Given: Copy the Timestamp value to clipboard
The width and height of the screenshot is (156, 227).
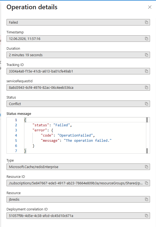Looking at the screenshot, I should coord(147,39).
